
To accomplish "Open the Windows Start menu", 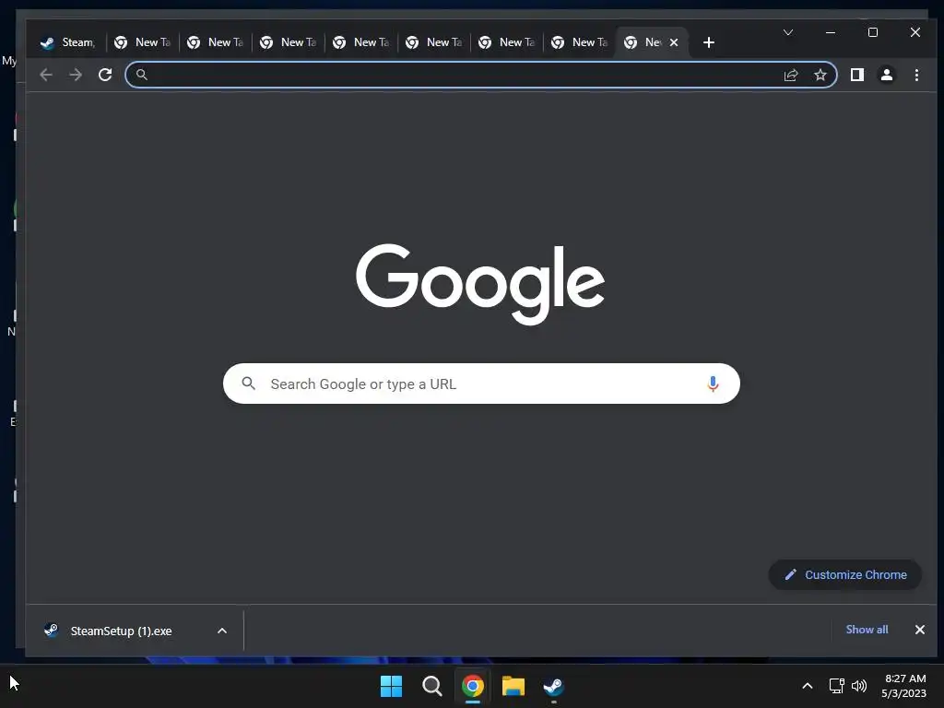I will (x=391, y=686).
